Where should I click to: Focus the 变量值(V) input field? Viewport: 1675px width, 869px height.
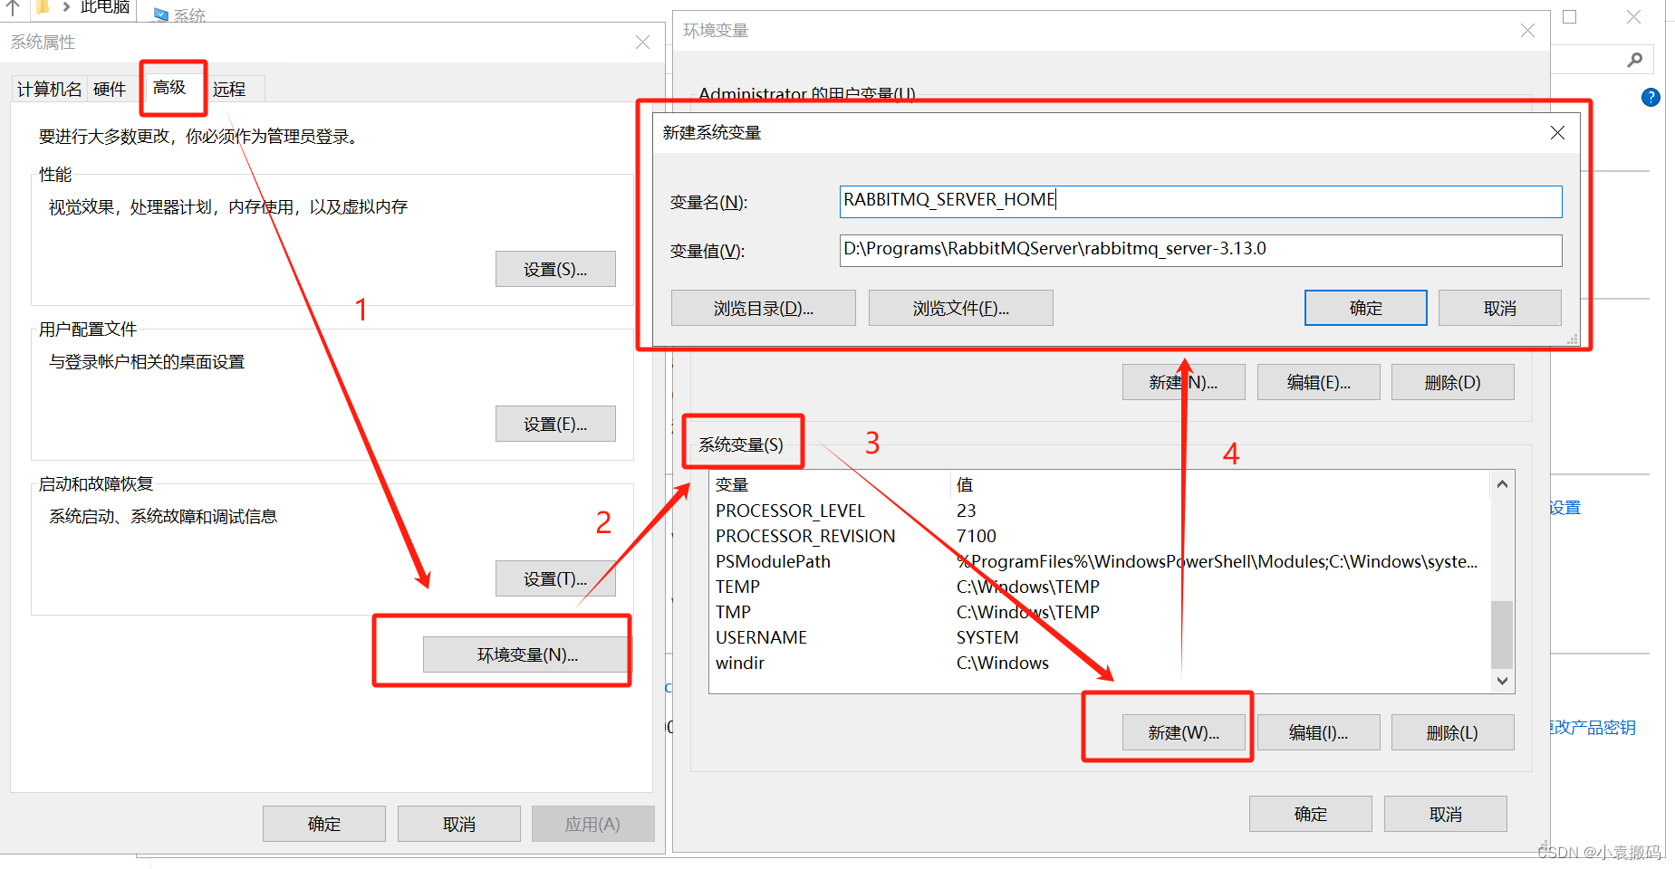(x=1200, y=250)
